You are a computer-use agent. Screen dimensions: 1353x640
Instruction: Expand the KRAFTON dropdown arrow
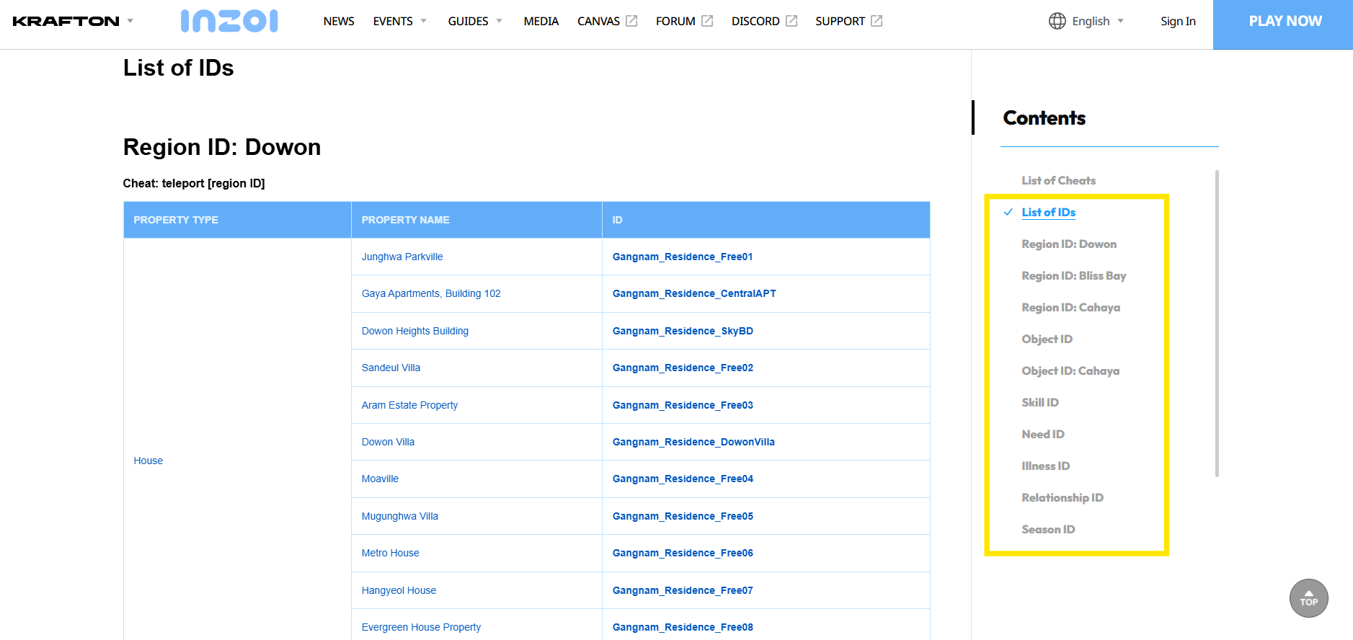[x=130, y=21]
